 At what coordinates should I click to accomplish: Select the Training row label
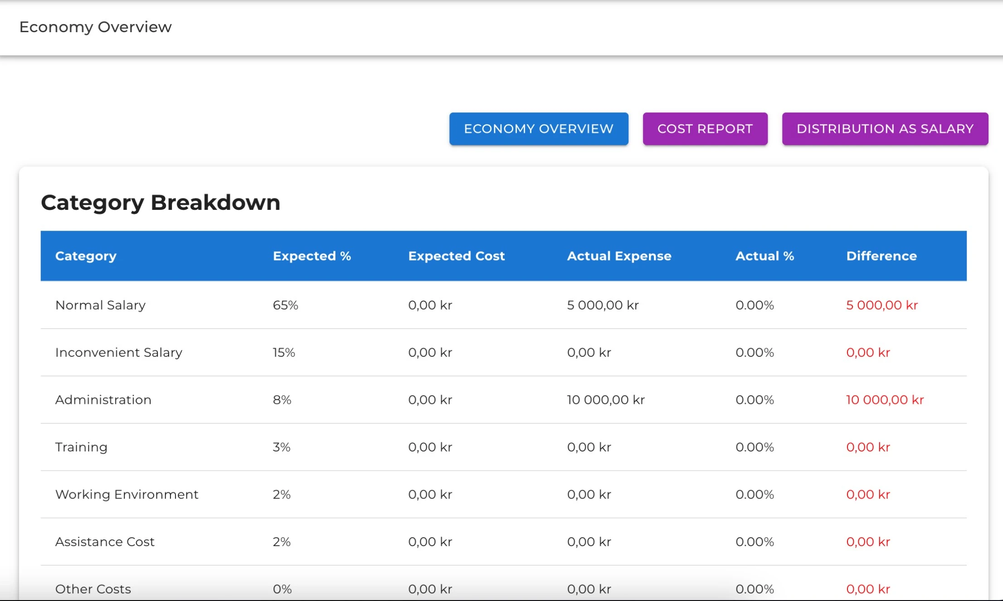pyautogui.click(x=81, y=447)
